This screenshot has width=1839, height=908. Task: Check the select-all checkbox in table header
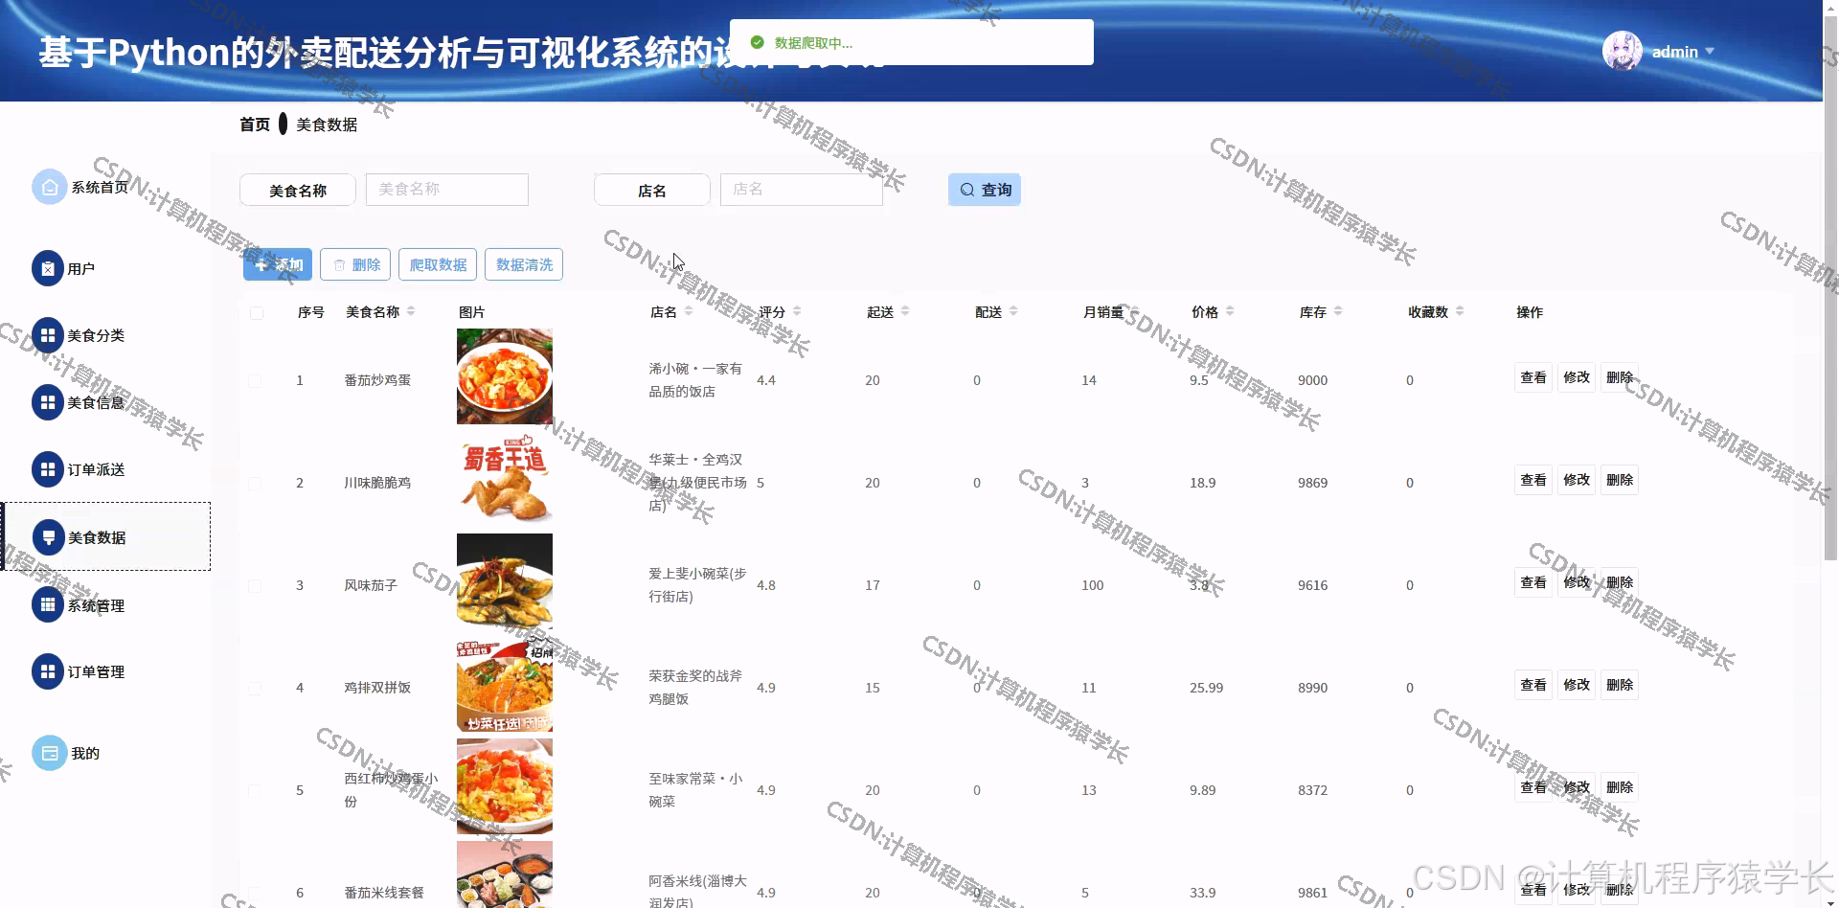(x=256, y=312)
